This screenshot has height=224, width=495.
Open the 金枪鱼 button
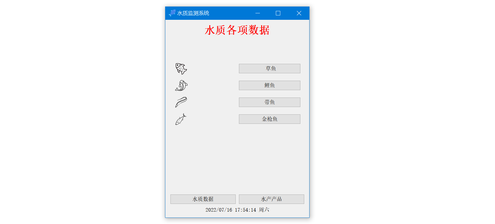(x=269, y=119)
